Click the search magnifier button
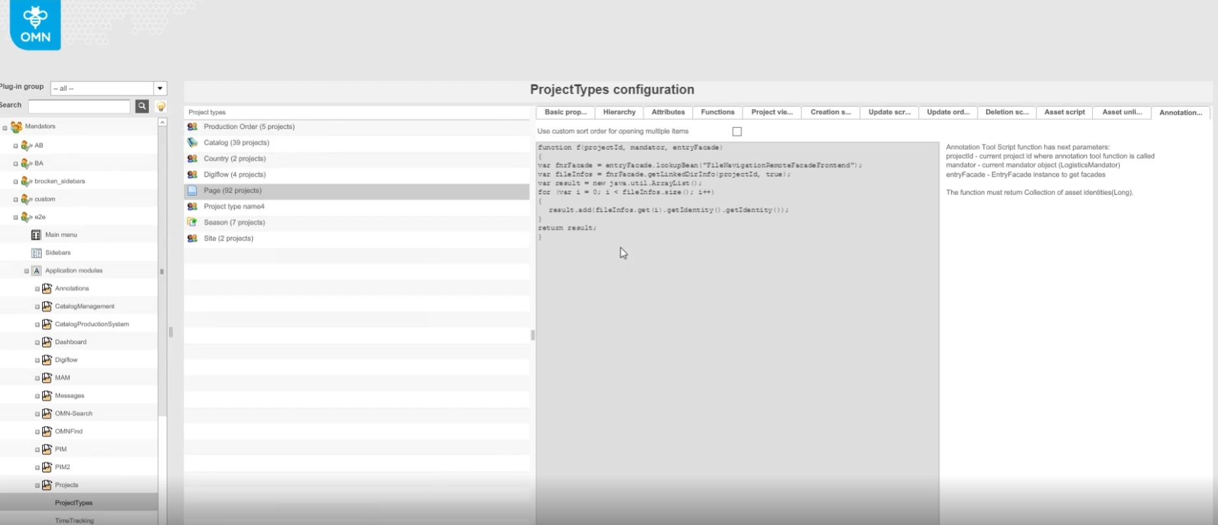This screenshot has height=525, width=1218. (x=142, y=106)
